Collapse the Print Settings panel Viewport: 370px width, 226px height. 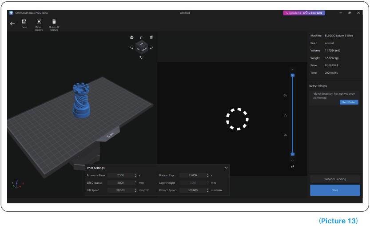click(x=226, y=168)
